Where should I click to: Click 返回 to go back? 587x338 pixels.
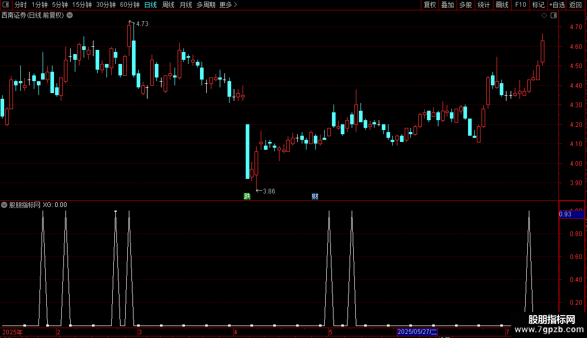pyautogui.click(x=576, y=5)
